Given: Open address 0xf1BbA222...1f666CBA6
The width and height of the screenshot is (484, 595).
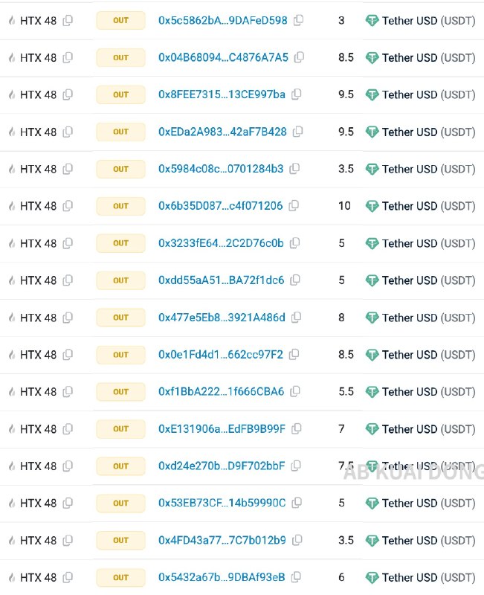Looking at the screenshot, I should pos(221,391).
